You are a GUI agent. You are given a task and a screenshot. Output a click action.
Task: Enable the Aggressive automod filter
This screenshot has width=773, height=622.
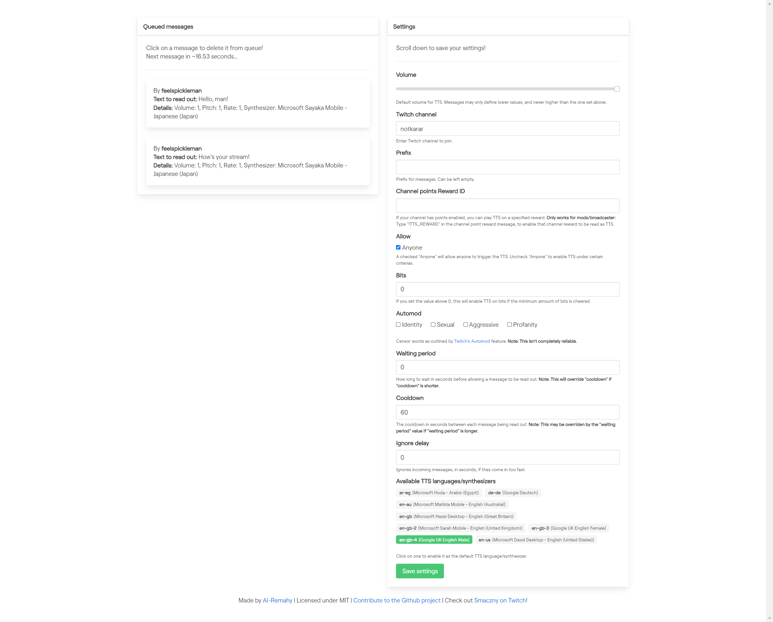click(x=465, y=324)
